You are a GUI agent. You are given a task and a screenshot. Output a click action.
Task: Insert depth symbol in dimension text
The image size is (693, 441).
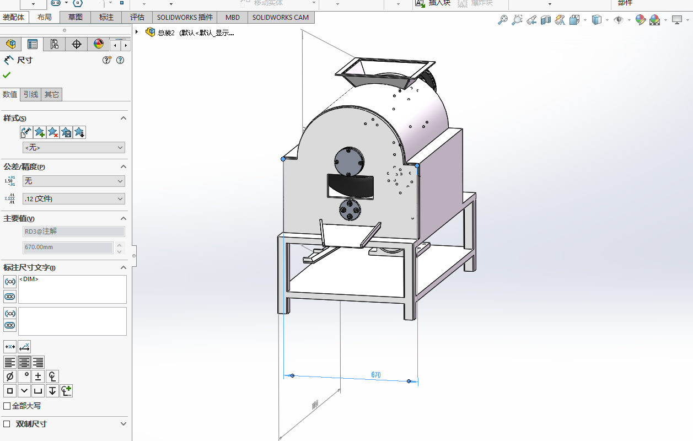(52, 391)
